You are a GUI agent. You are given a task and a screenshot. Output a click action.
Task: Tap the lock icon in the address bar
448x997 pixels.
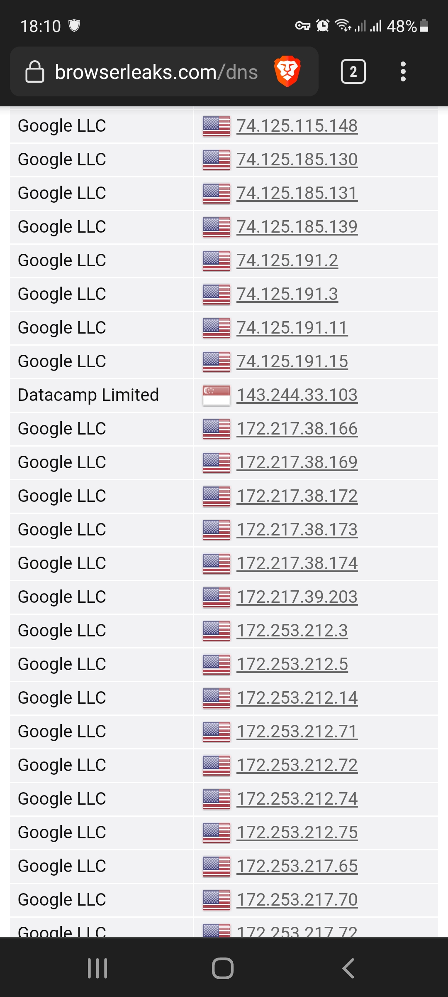click(x=35, y=71)
